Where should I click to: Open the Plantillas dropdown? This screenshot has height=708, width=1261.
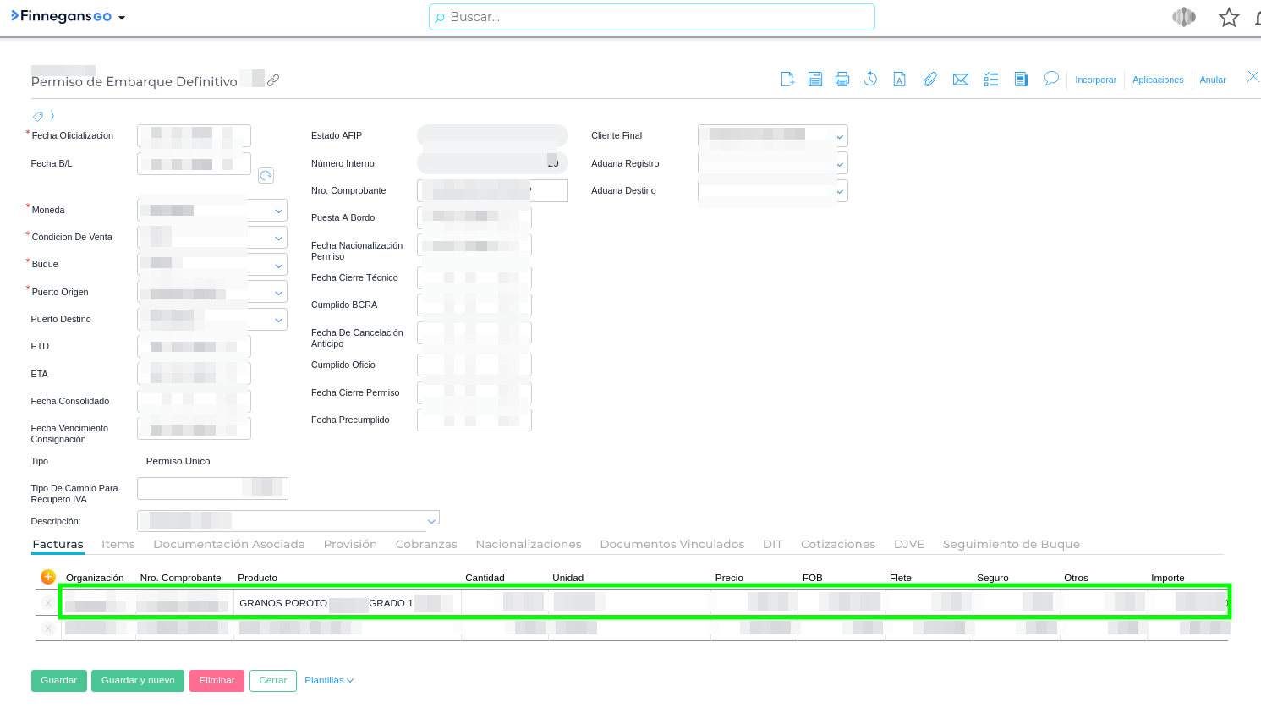pos(328,680)
